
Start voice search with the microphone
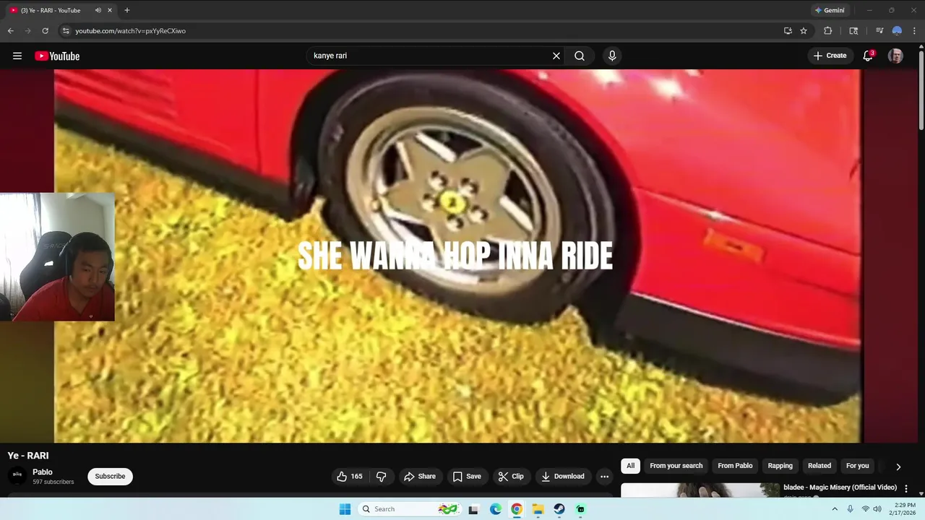click(x=612, y=56)
